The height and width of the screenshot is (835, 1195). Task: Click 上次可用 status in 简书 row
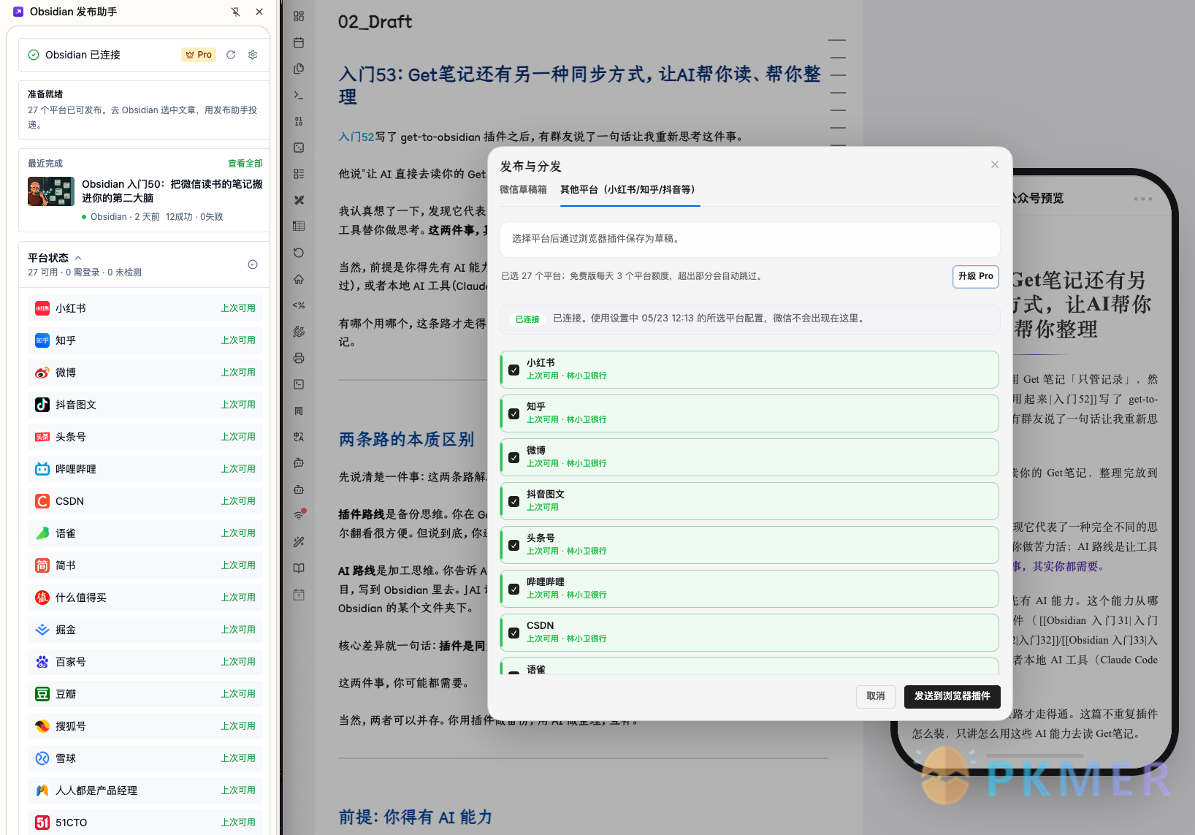pyautogui.click(x=238, y=565)
